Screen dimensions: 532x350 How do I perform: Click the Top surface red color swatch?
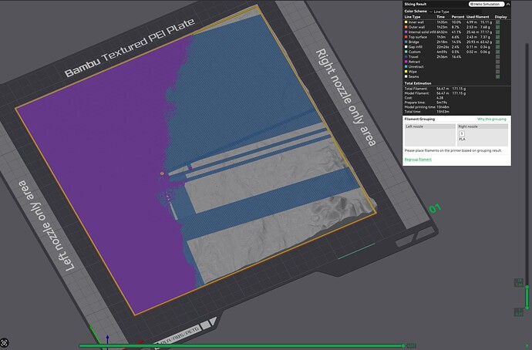[x=406, y=37]
